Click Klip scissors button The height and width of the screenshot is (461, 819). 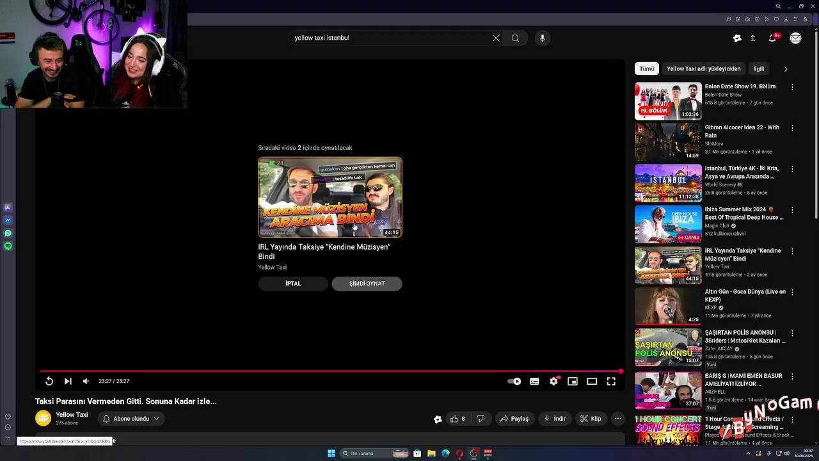591,419
